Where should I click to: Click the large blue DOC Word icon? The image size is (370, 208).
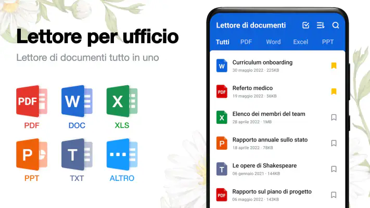point(77,101)
